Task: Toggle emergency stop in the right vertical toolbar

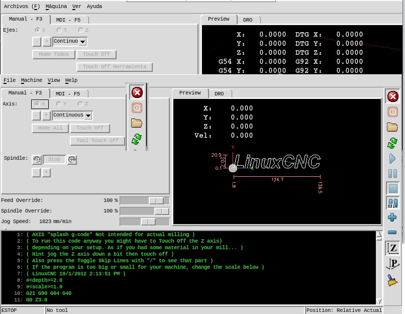Action: pos(392,97)
